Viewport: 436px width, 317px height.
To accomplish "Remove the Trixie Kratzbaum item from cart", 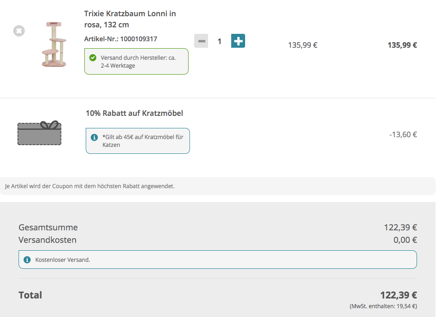I will tap(19, 31).
